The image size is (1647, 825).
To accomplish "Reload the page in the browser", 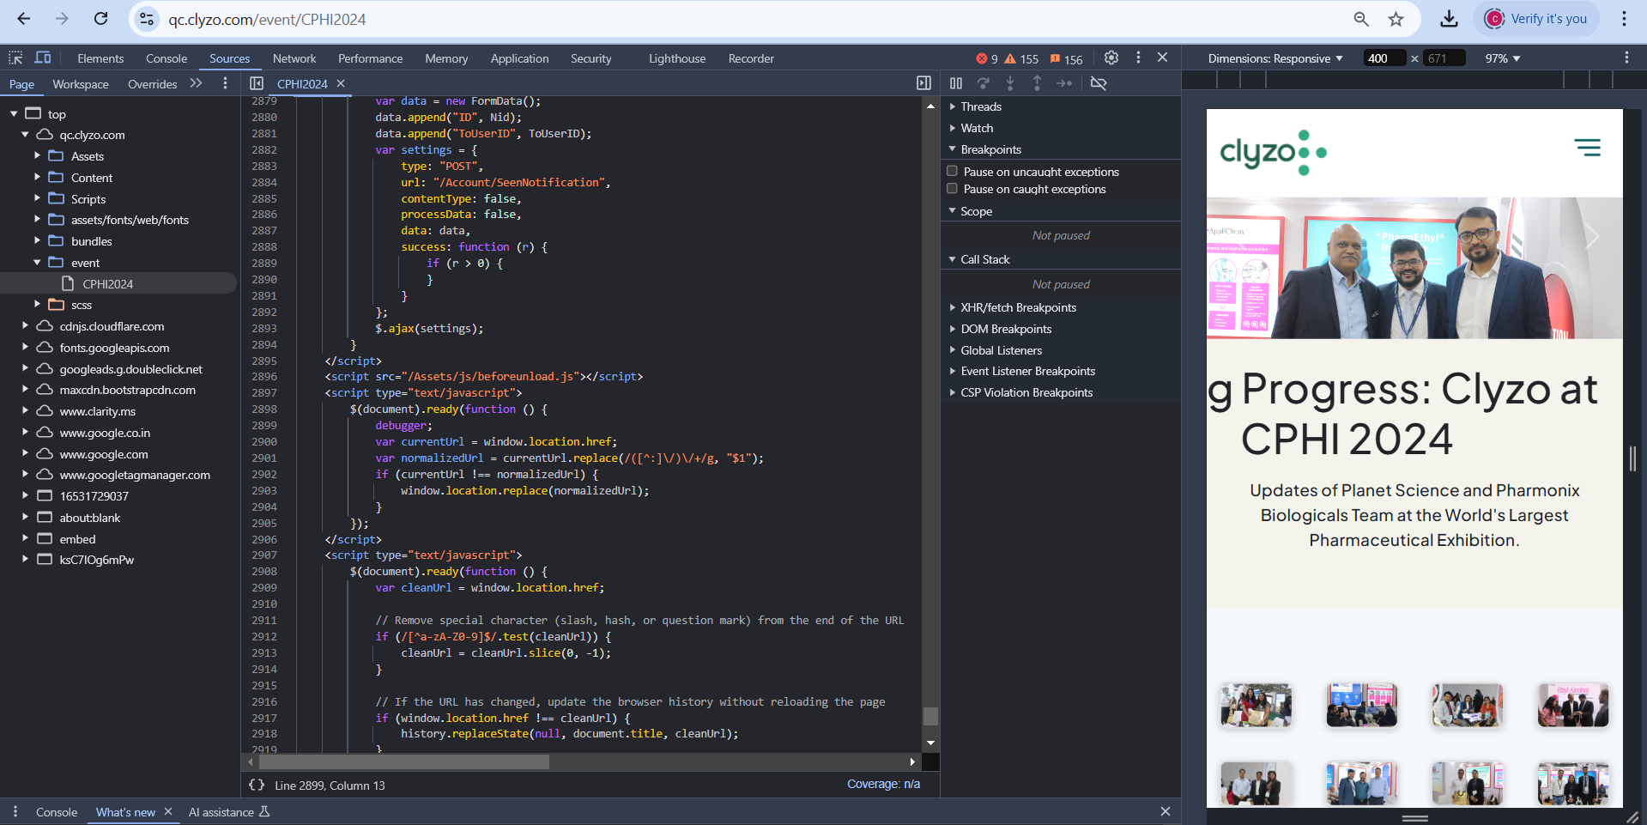I will point(101,19).
